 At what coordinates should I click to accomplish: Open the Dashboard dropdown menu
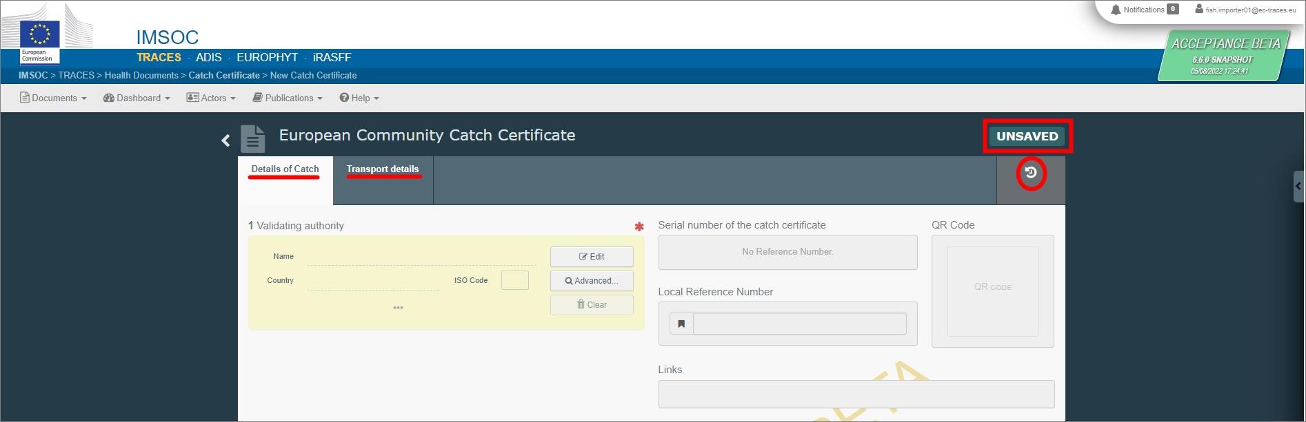pos(137,98)
